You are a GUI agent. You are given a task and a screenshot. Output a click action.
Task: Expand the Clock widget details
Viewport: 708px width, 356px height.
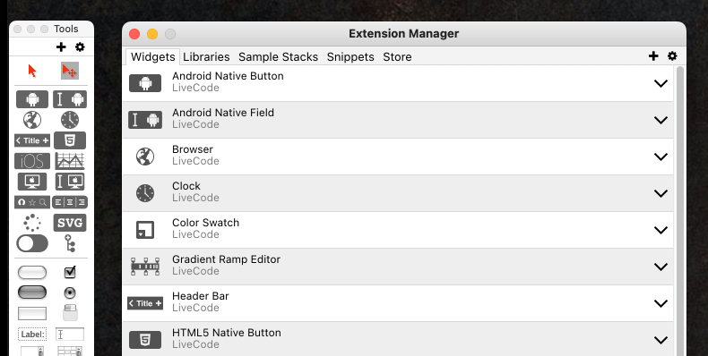(x=661, y=193)
